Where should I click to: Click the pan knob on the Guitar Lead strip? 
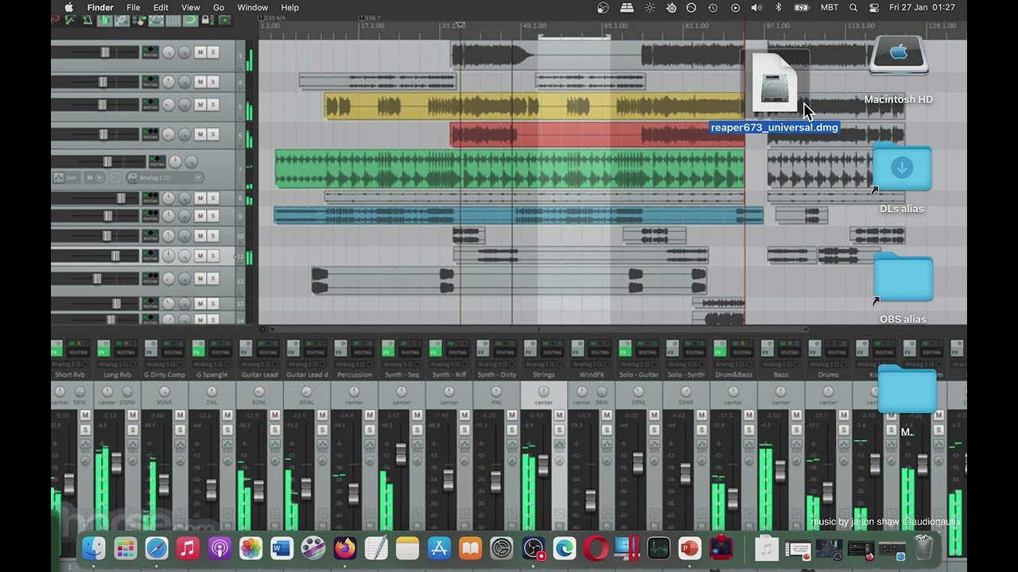point(258,390)
